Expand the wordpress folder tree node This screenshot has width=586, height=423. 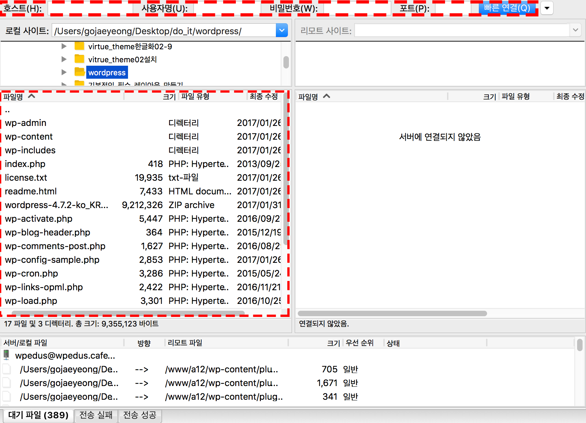click(x=64, y=72)
